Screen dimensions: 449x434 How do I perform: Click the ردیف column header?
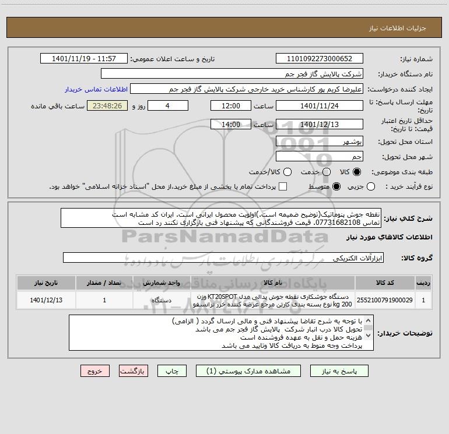(423, 283)
